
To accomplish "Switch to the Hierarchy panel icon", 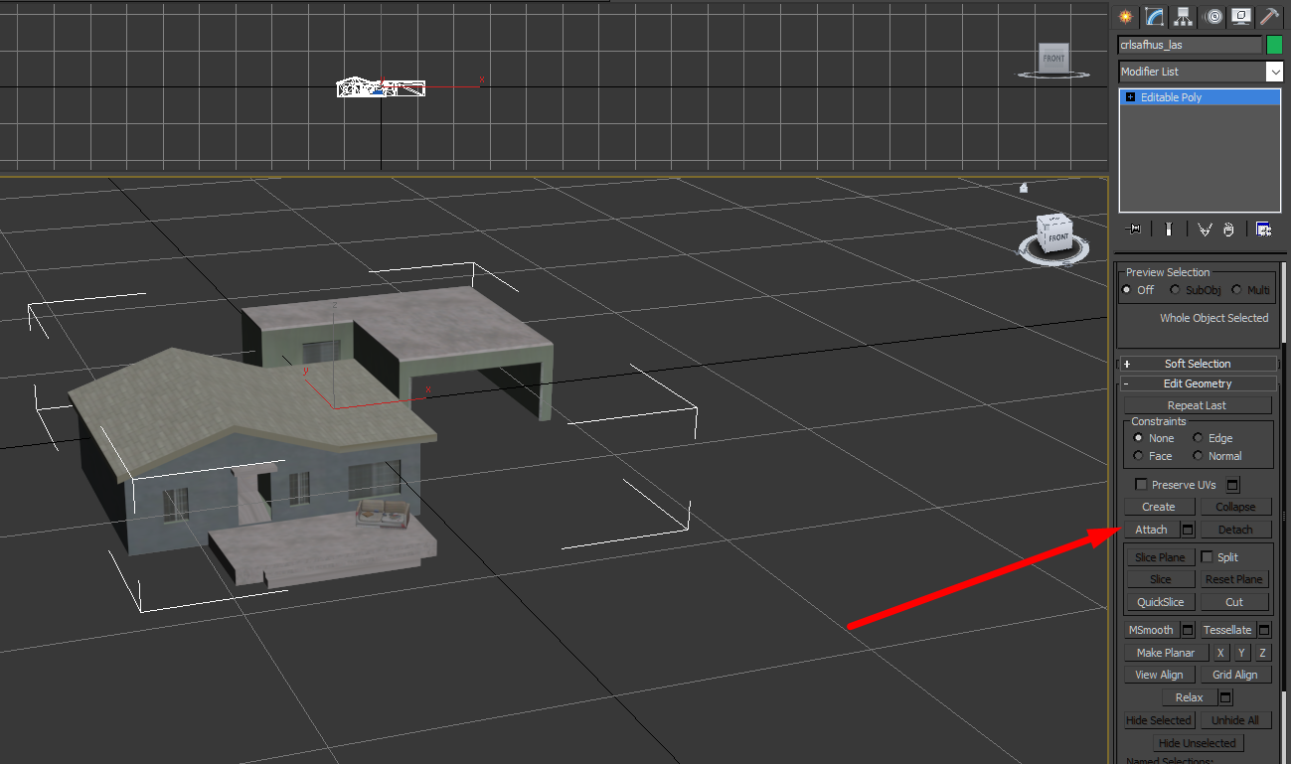I will click(1183, 17).
